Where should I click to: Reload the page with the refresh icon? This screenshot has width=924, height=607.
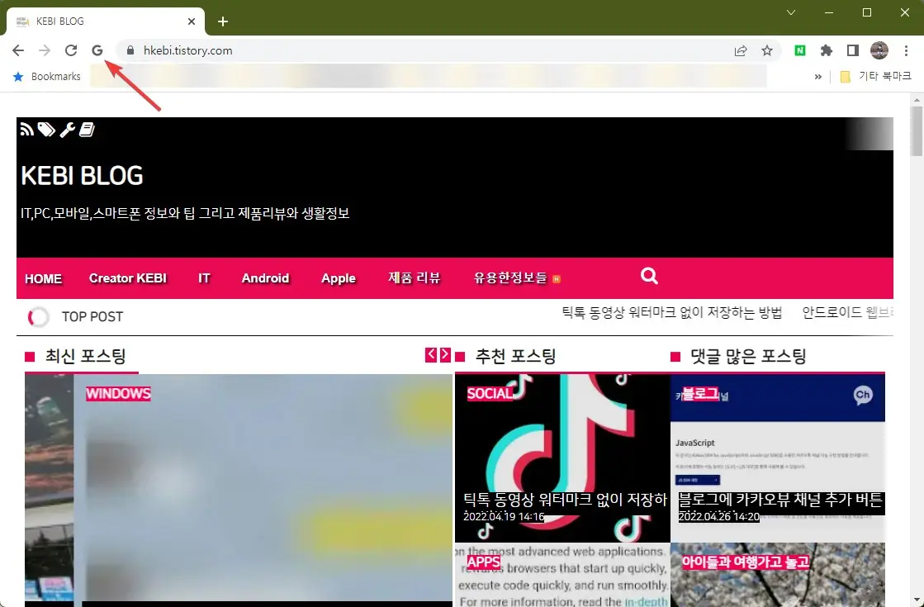71,50
